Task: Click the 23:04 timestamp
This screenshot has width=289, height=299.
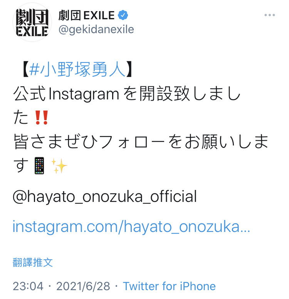Action: pyautogui.click(x=28, y=286)
